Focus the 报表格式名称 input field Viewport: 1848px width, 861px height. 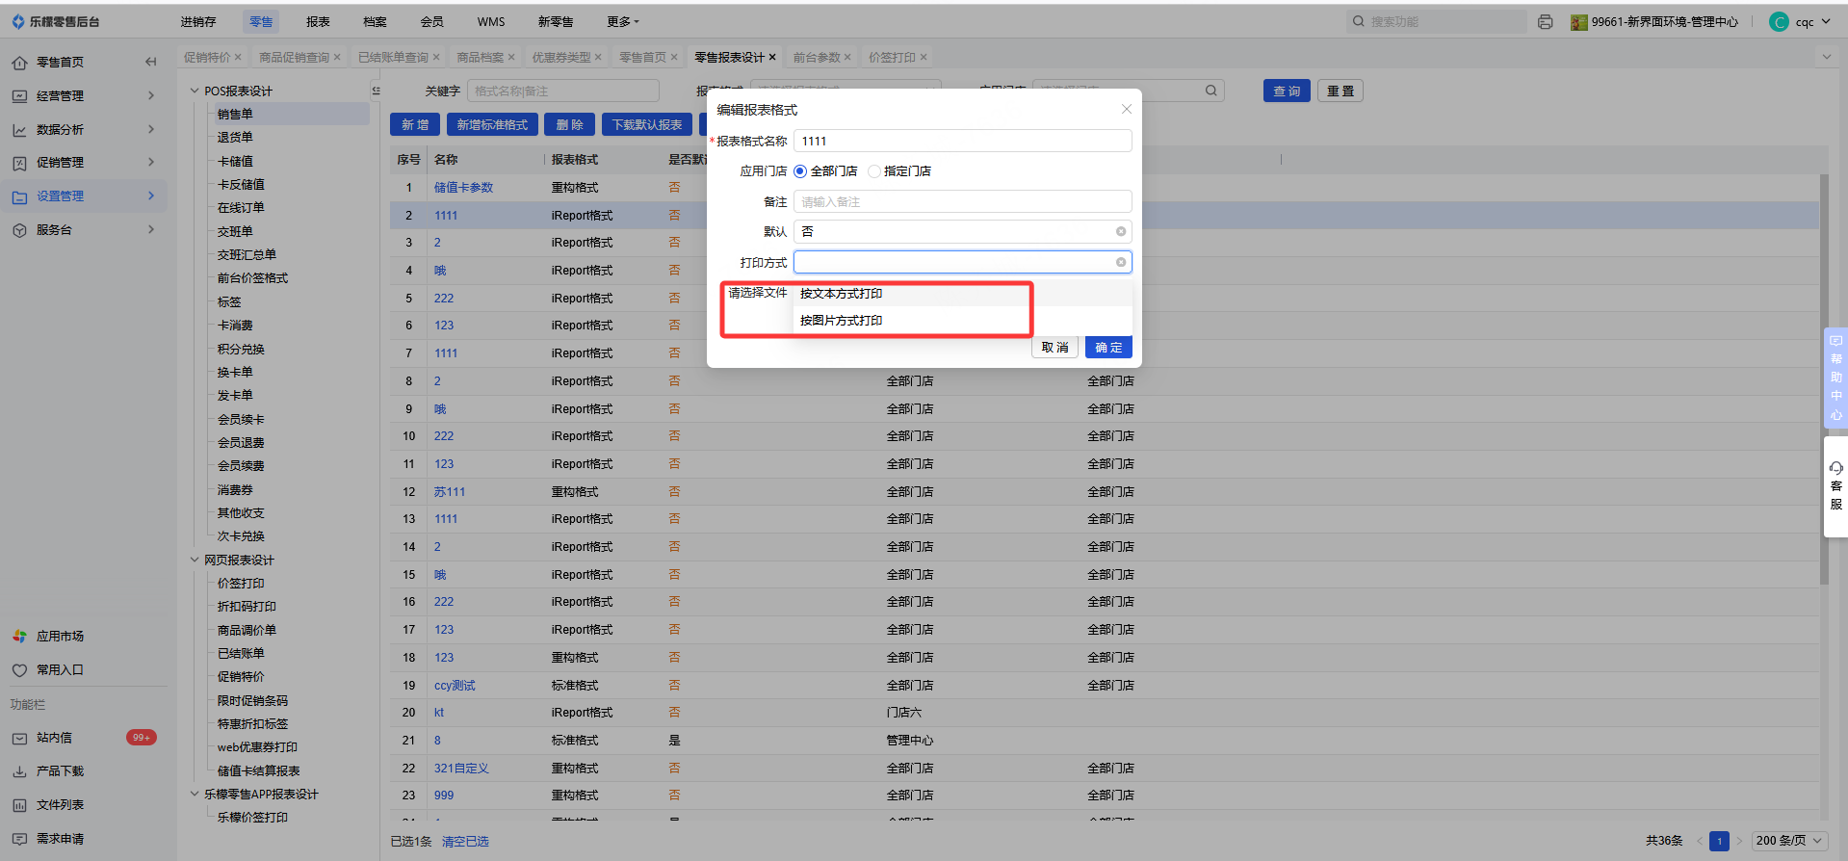click(962, 141)
